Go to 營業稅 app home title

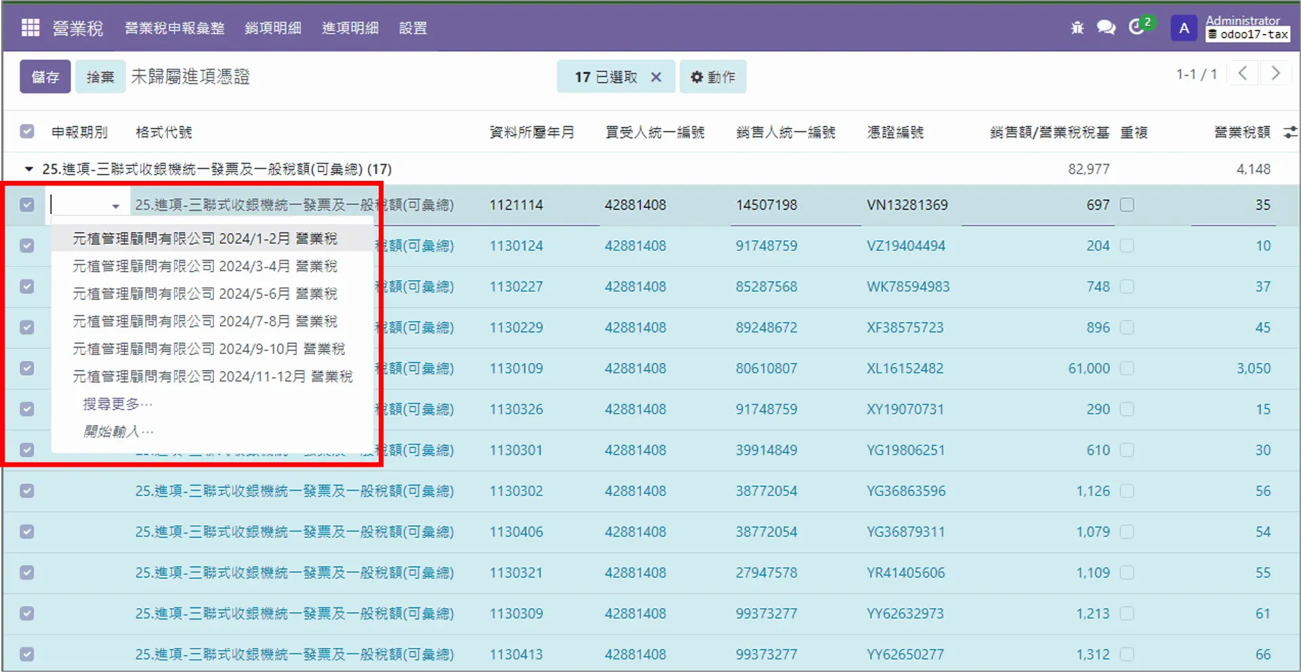pyautogui.click(x=78, y=28)
